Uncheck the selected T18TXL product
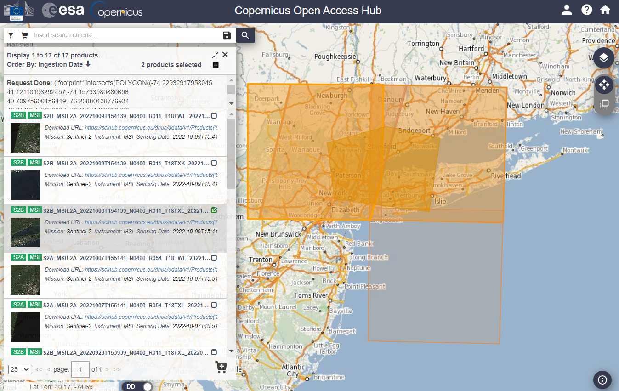619x391 pixels. tap(214, 210)
